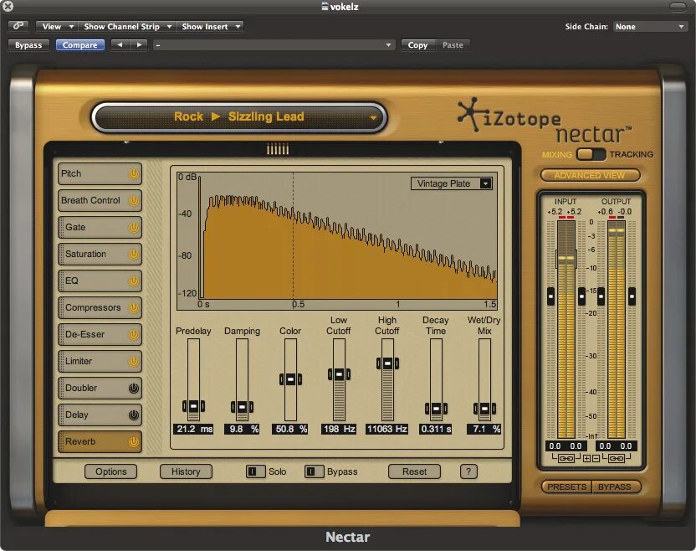Select the Breath Control module
This screenshot has height=551, width=696.
[100, 200]
